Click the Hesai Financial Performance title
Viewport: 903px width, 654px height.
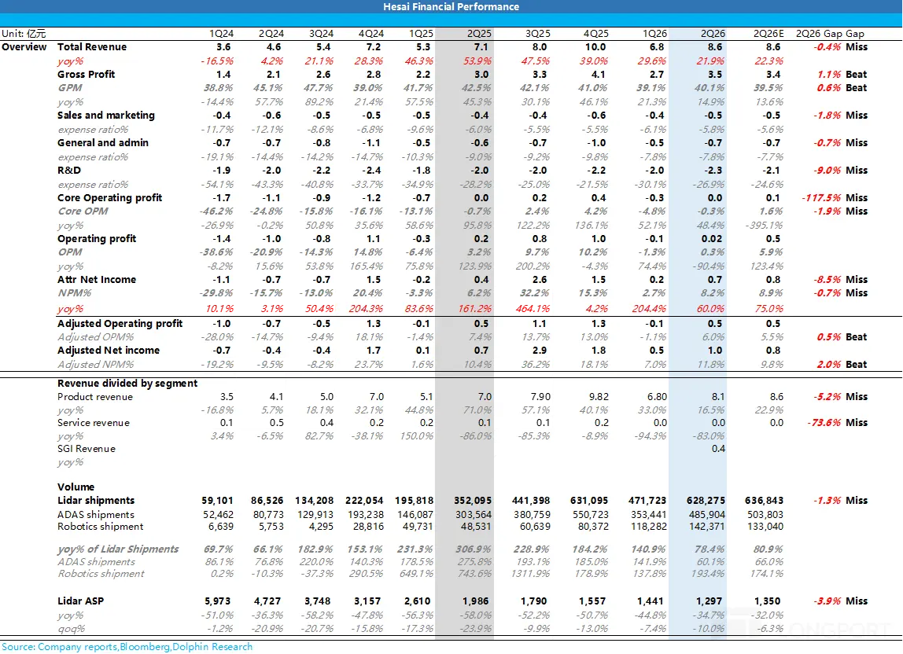tap(451, 7)
